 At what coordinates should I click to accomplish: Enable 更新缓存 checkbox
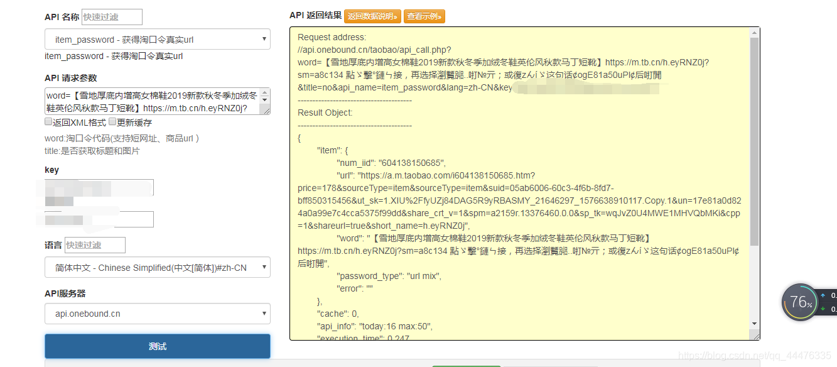click(112, 122)
